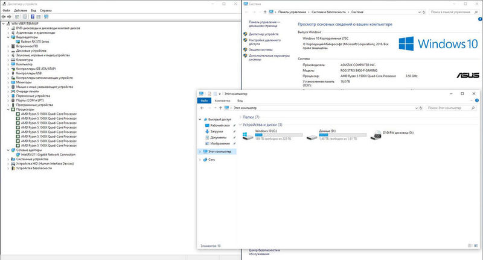Viewport: 483px width, 260px height.
Task: Click Explorer search field Поиск: Этот компьютер
Action: (451, 108)
